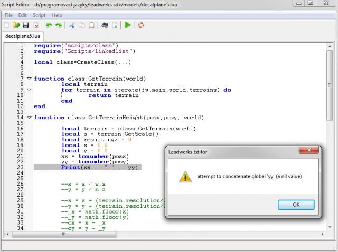Open find with the binoculars icon
338x252 pixels.
click(x=105, y=25)
